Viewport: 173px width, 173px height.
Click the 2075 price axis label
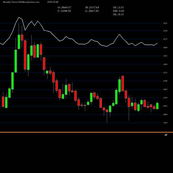click(x=165, y=106)
